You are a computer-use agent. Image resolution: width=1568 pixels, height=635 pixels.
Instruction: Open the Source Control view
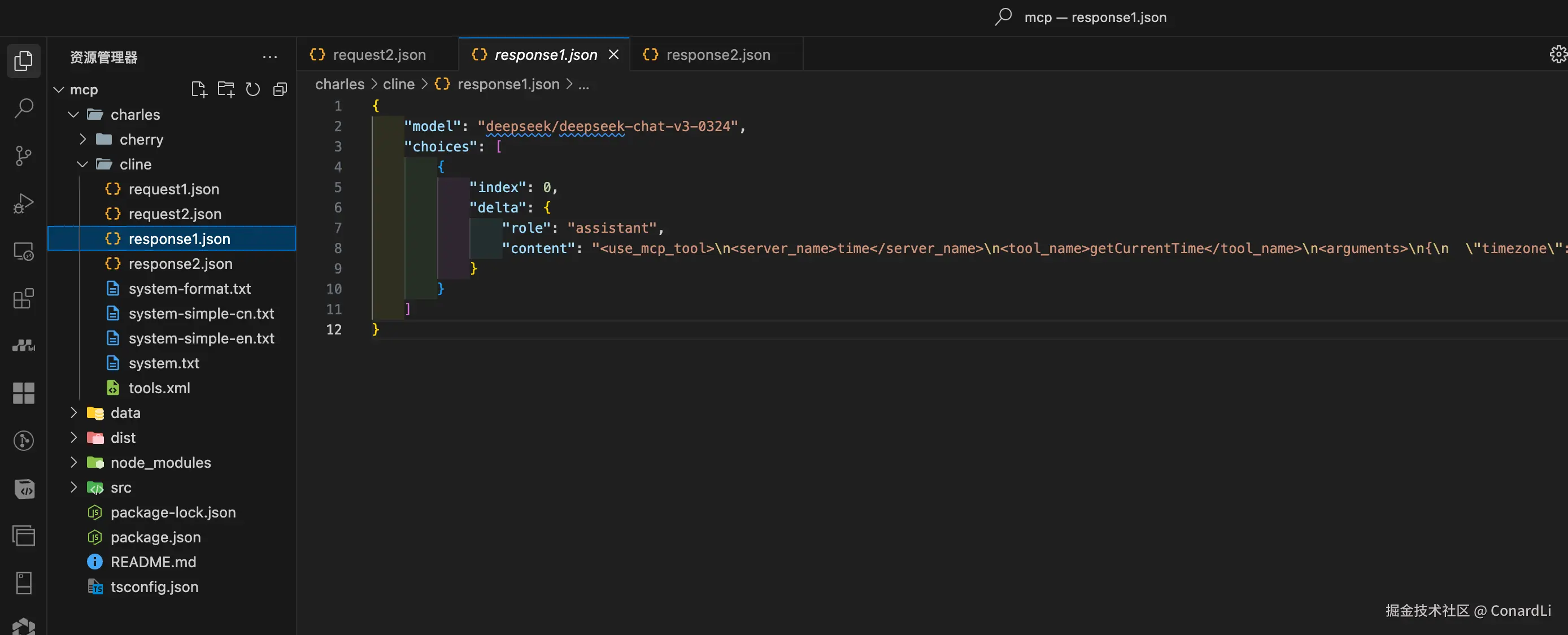pyautogui.click(x=23, y=156)
